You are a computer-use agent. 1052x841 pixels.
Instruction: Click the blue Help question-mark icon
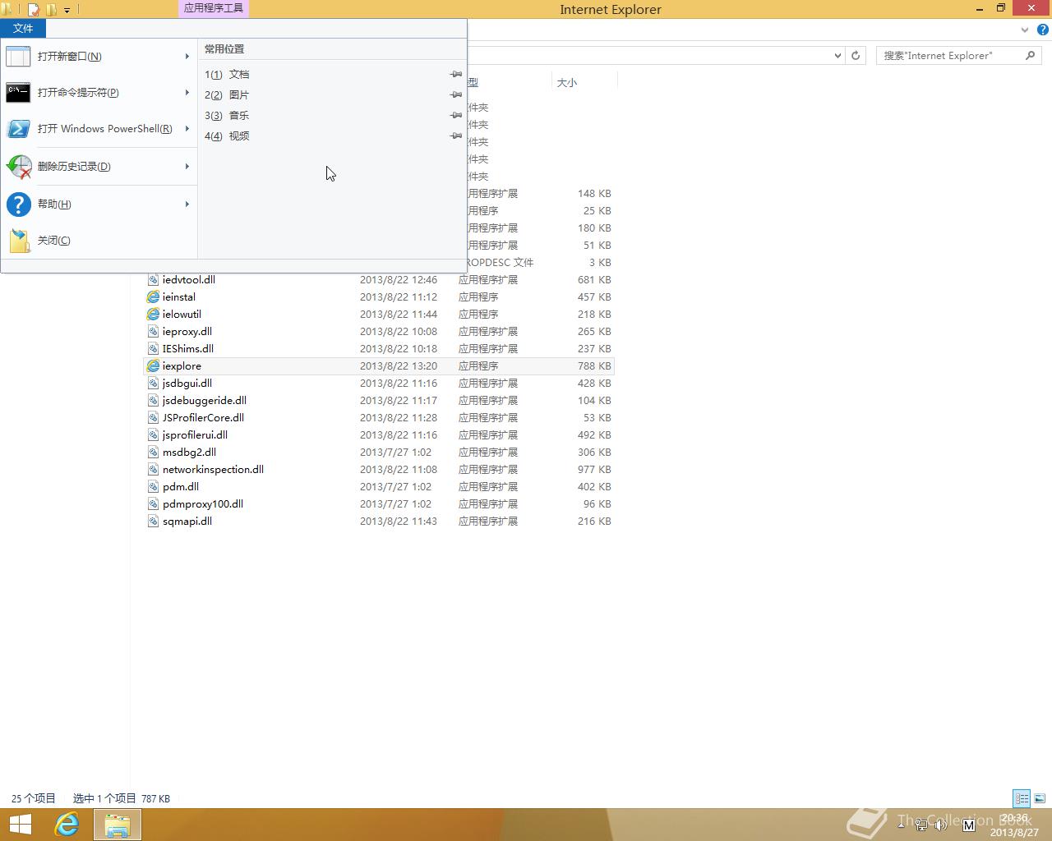click(x=18, y=204)
